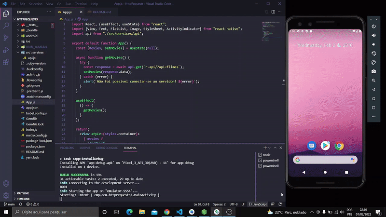
Task: Click the Windows taskbar search box
Action: point(55,212)
